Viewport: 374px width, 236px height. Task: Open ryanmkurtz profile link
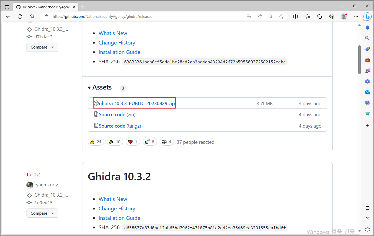point(46,185)
